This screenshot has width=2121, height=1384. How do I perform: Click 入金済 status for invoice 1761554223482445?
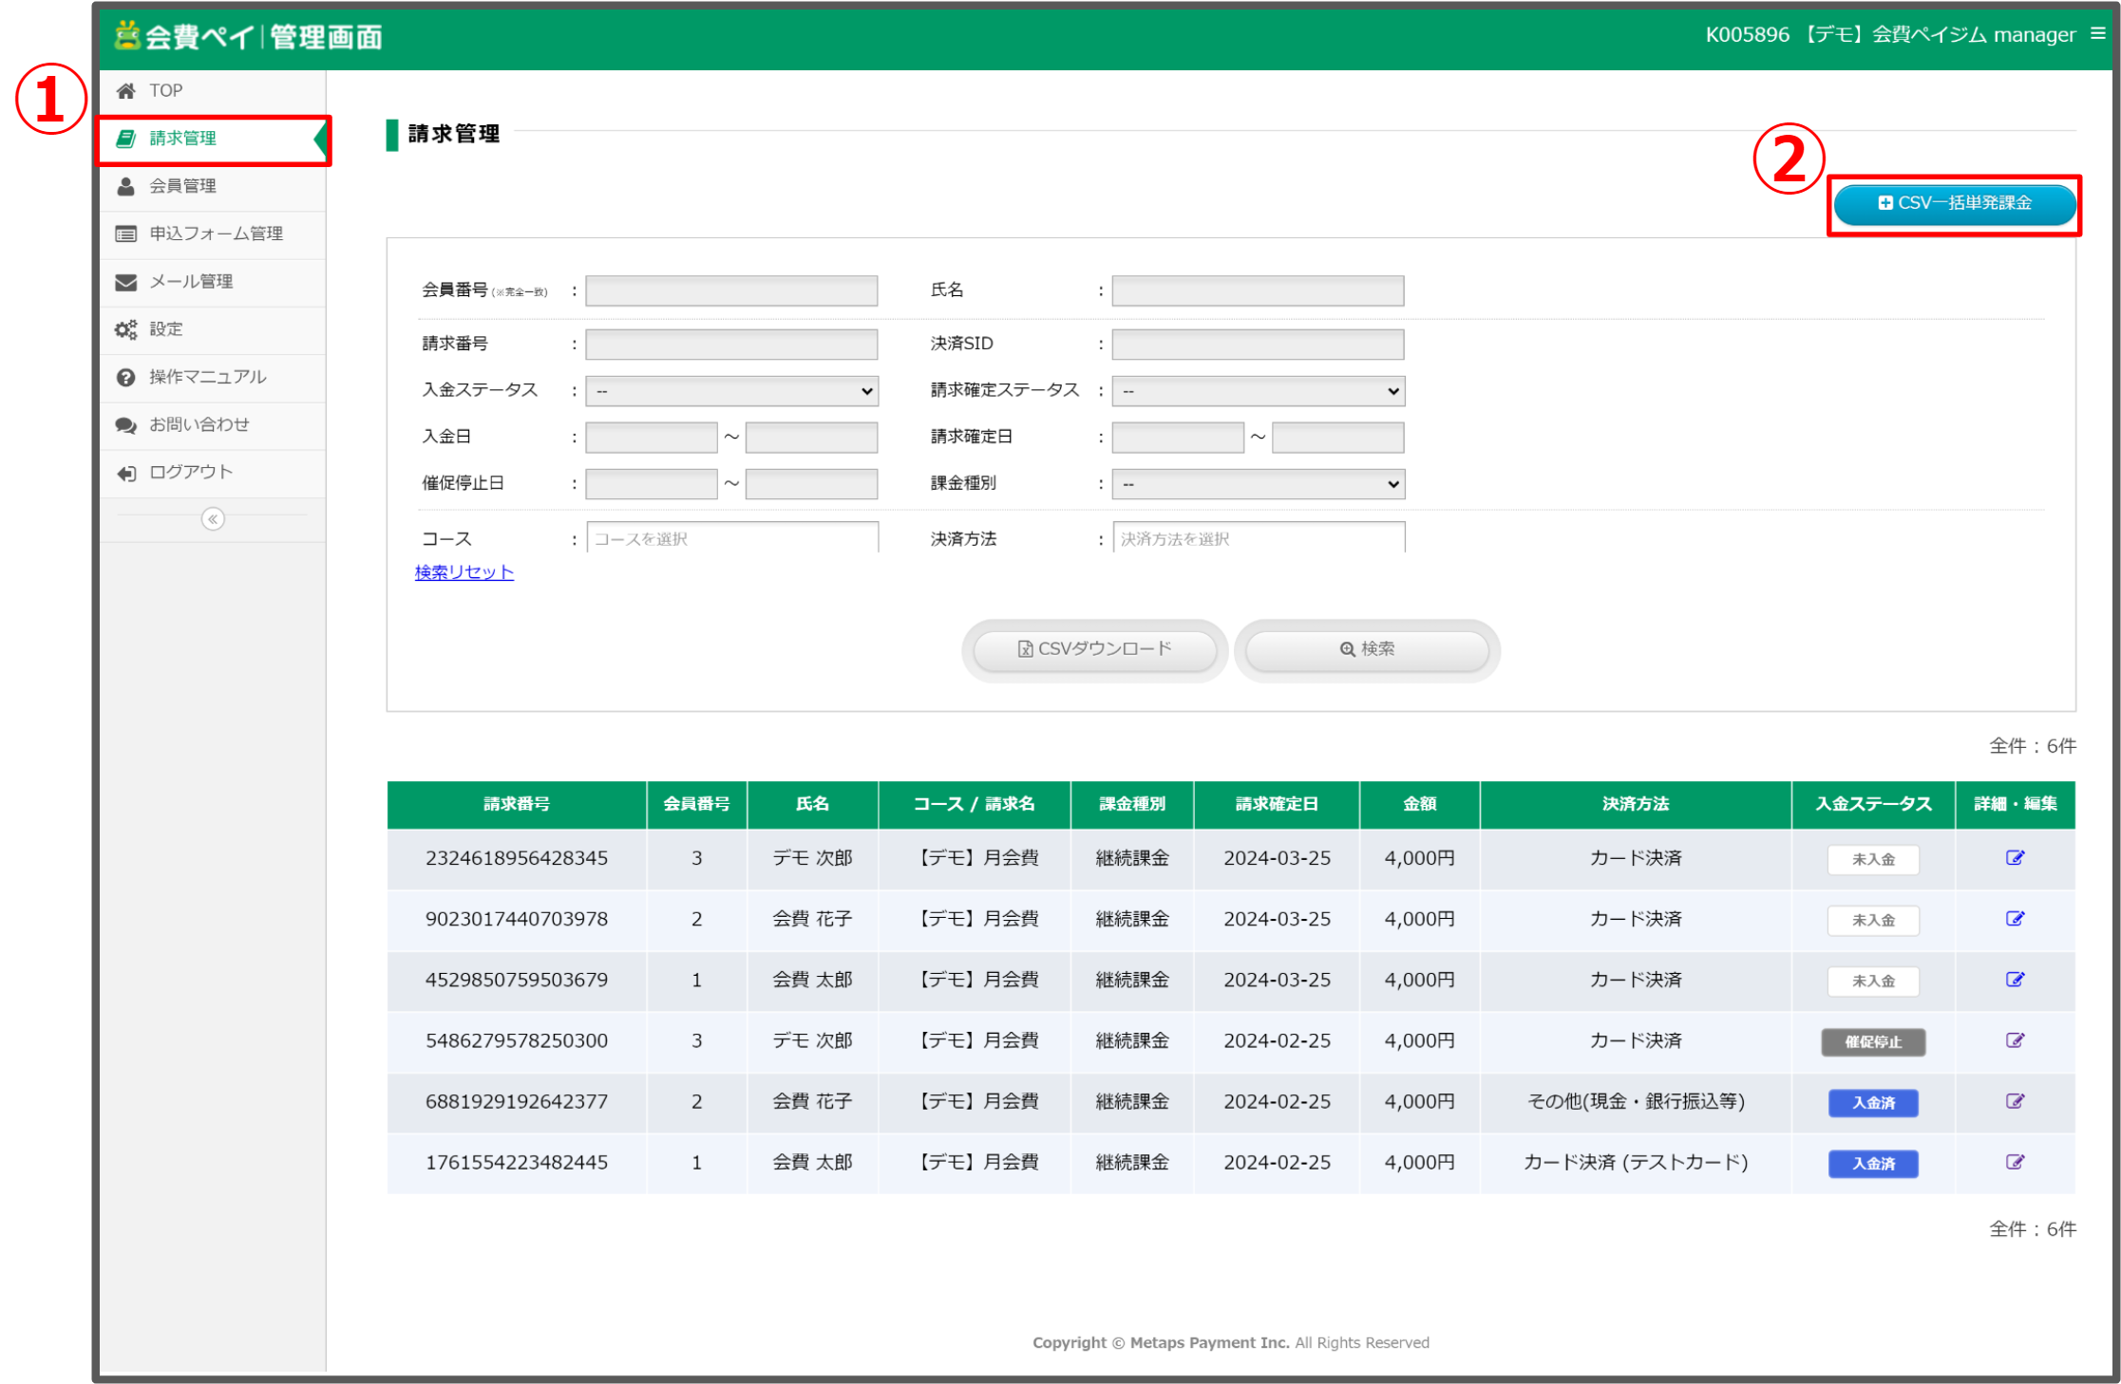coord(1873,1164)
